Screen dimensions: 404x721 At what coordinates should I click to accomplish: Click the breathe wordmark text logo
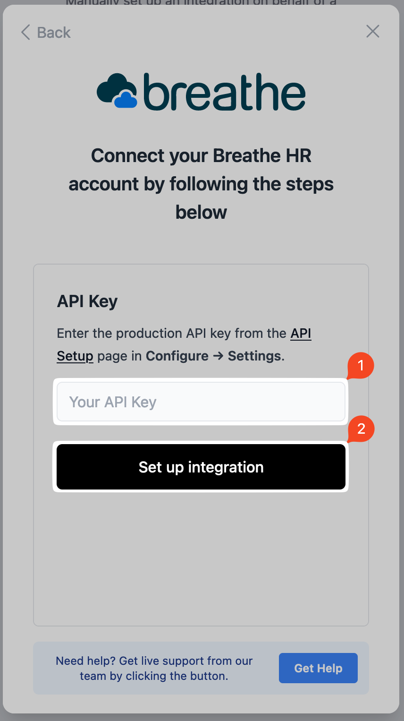pyautogui.click(x=224, y=92)
